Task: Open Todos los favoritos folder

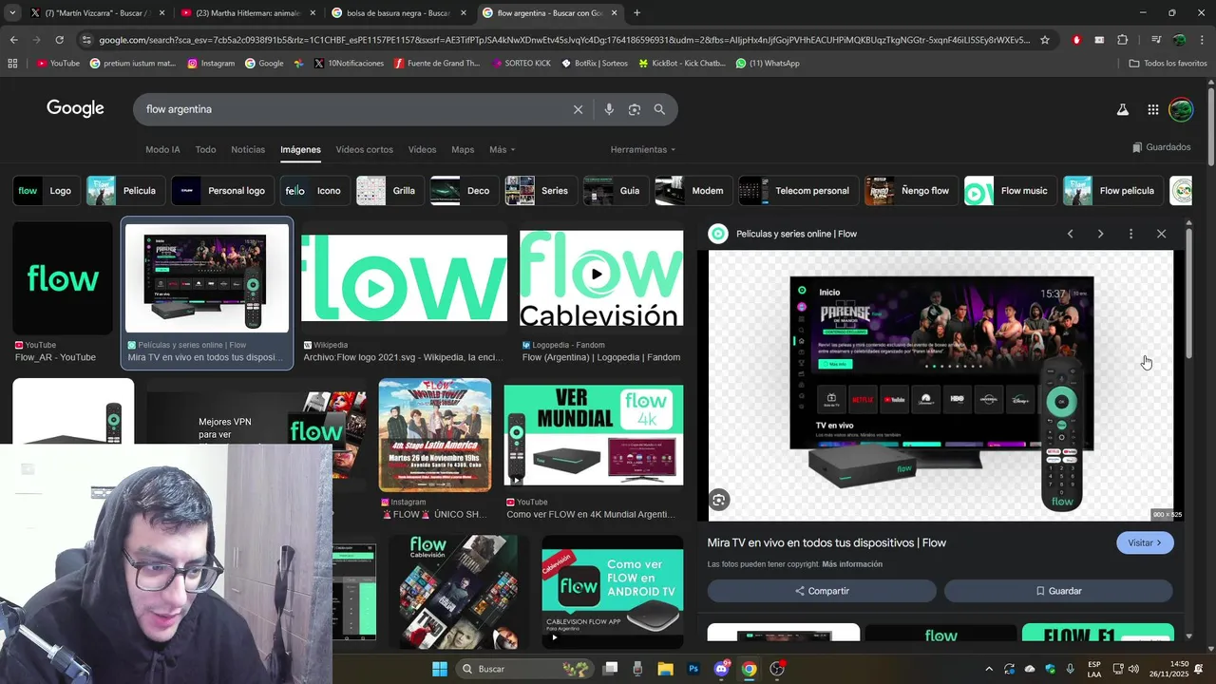Action: (x=1168, y=64)
